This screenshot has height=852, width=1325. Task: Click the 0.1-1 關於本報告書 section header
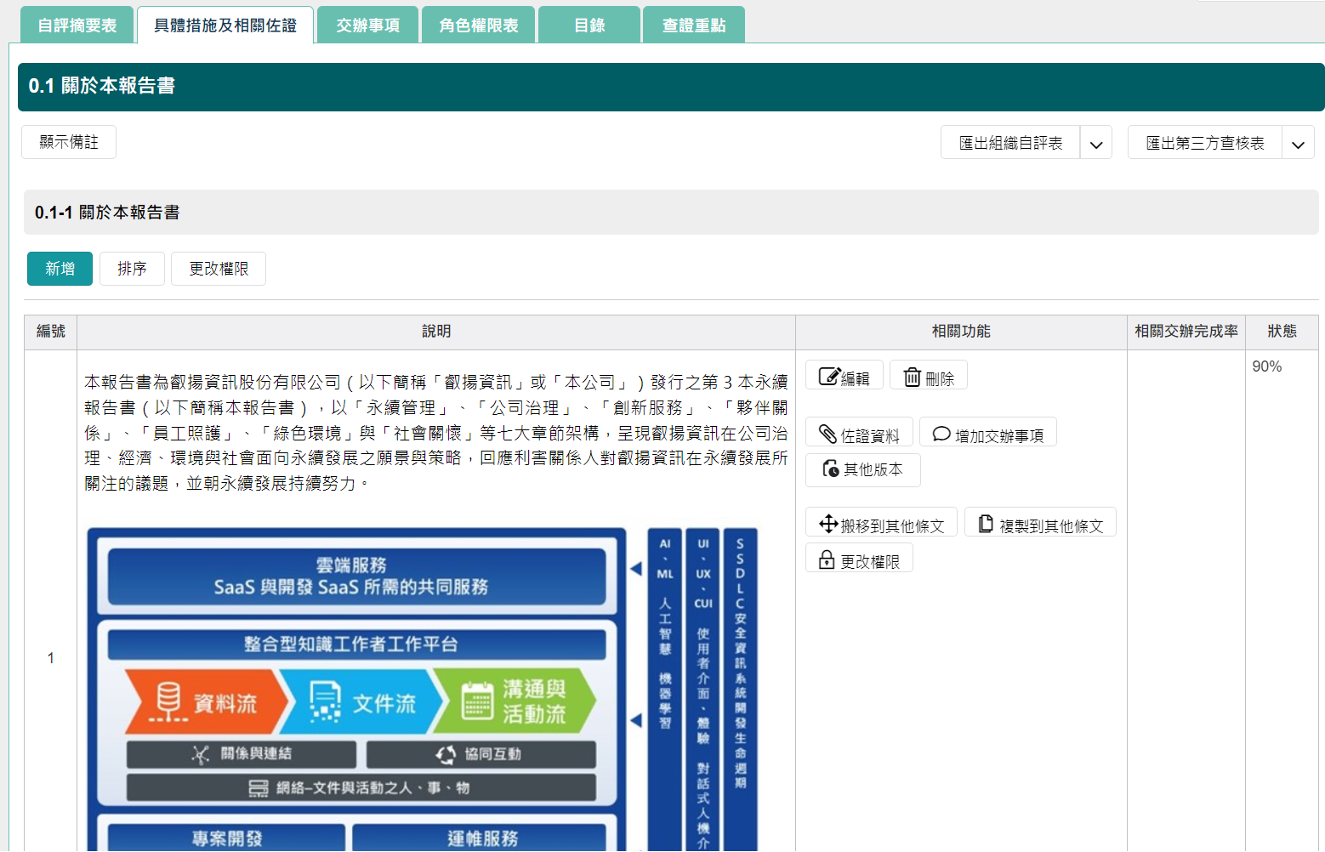[107, 213]
